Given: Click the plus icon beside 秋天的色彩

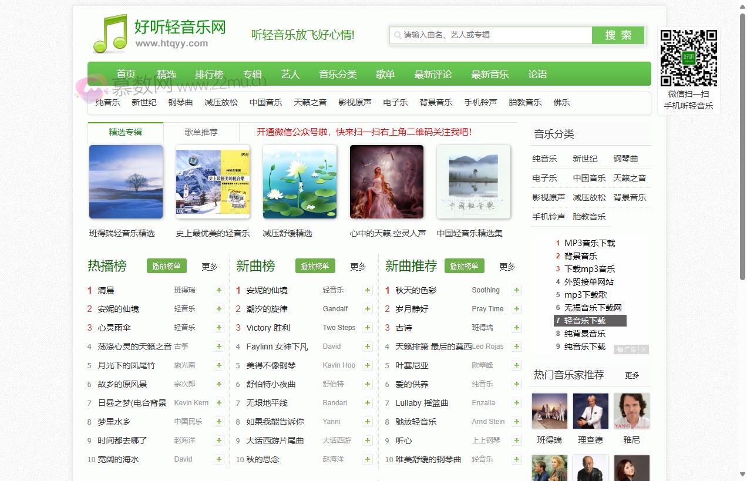Looking at the screenshot, I should pos(516,290).
